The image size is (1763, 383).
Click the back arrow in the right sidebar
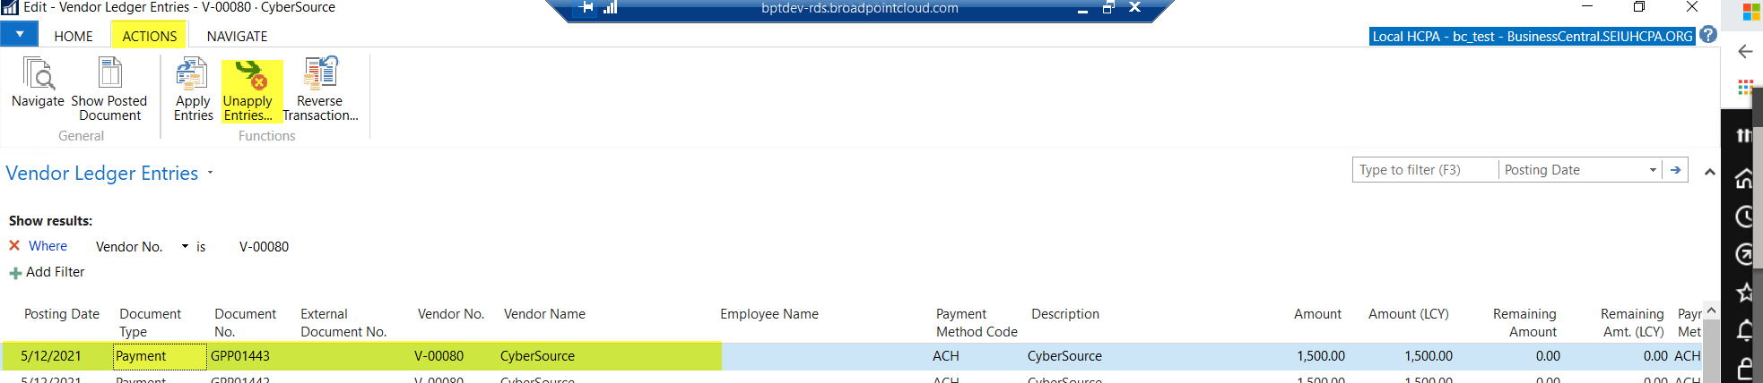1745,51
